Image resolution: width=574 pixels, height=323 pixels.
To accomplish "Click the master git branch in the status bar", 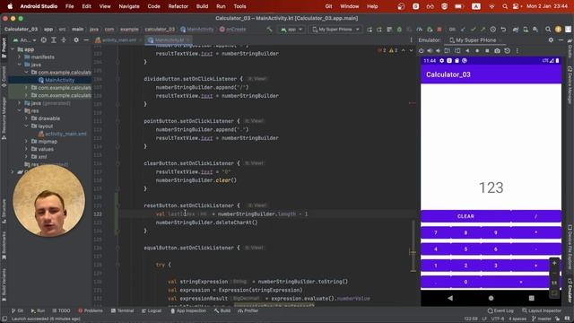I will (x=542, y=319).
